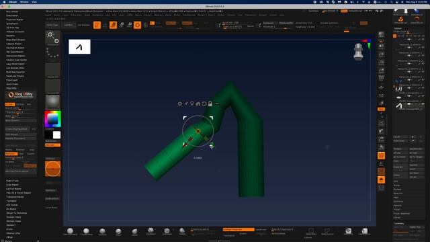This screenshot has height=242, width=430.
Task: Expand ZBrush To Photoshop plugin section
Action: pos(16,213)
